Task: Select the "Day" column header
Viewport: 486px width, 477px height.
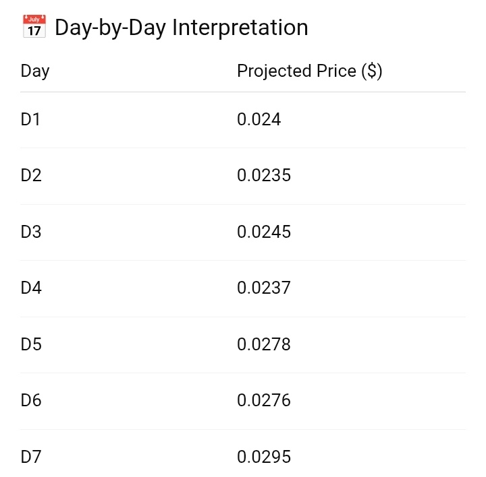Action: (35, 71)
